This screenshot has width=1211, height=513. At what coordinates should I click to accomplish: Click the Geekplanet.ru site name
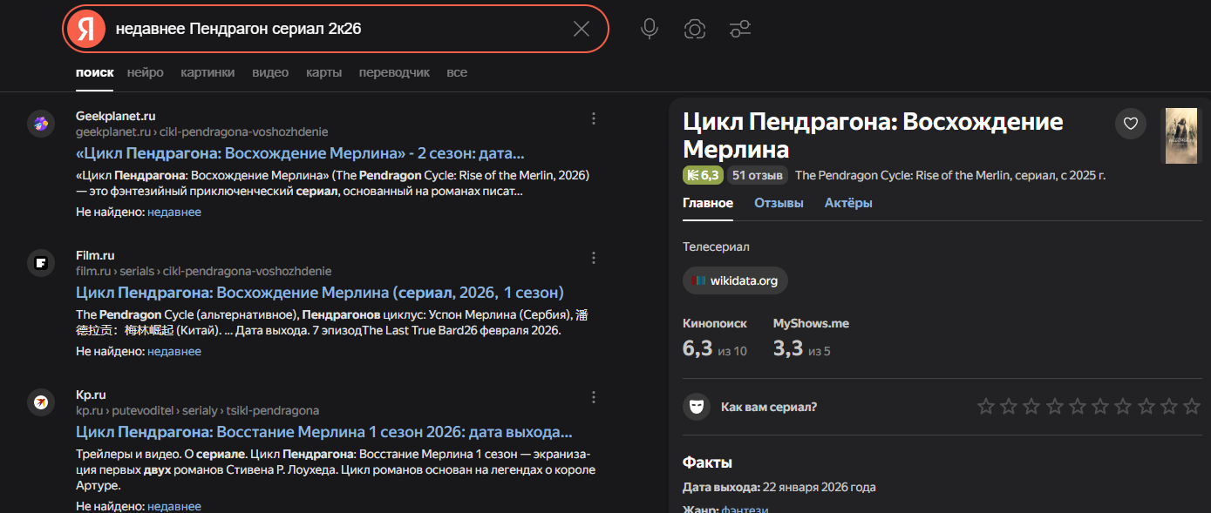[116, 116]
